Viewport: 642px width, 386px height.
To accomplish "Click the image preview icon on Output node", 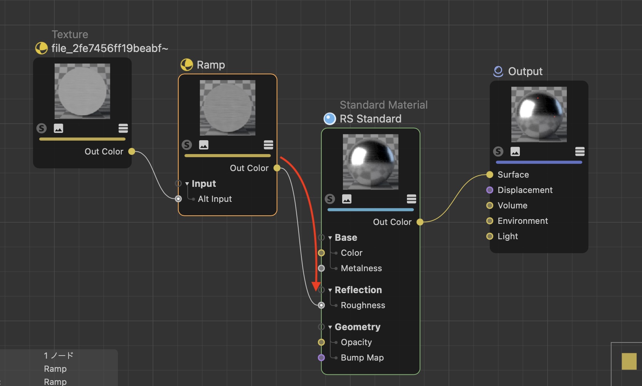I will point(515,151).
